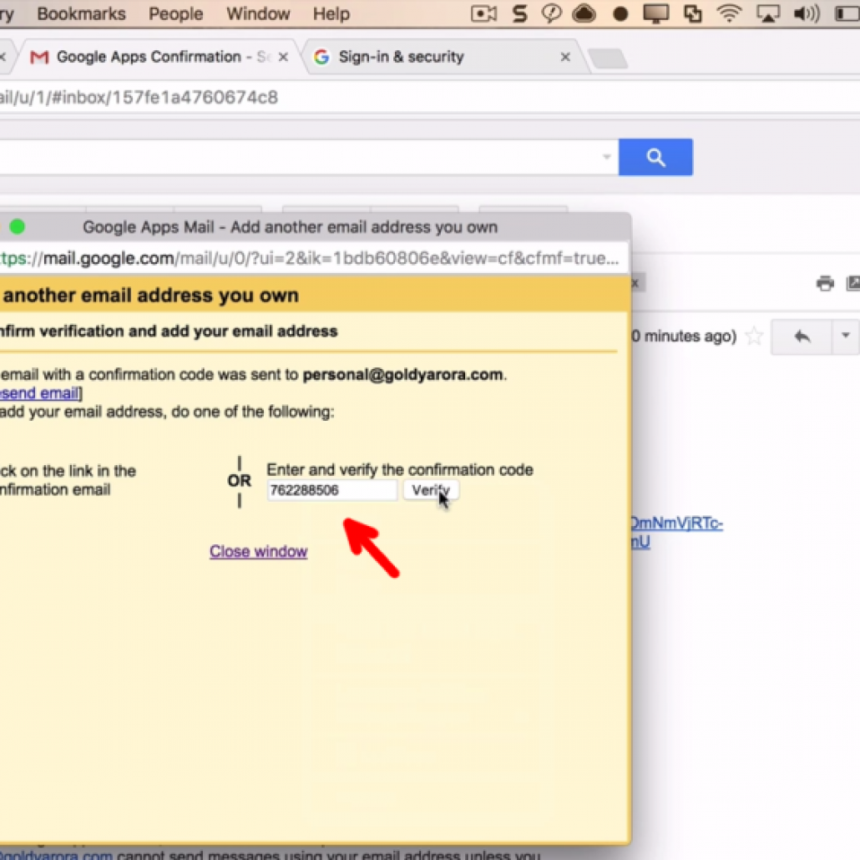Click the AirPlay menu bar icon
This screenshot has height=860, width=860.
click(768, 14)
